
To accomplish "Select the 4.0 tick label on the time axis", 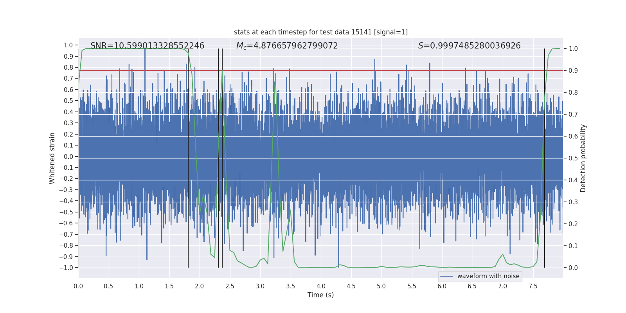I will 321,286.
